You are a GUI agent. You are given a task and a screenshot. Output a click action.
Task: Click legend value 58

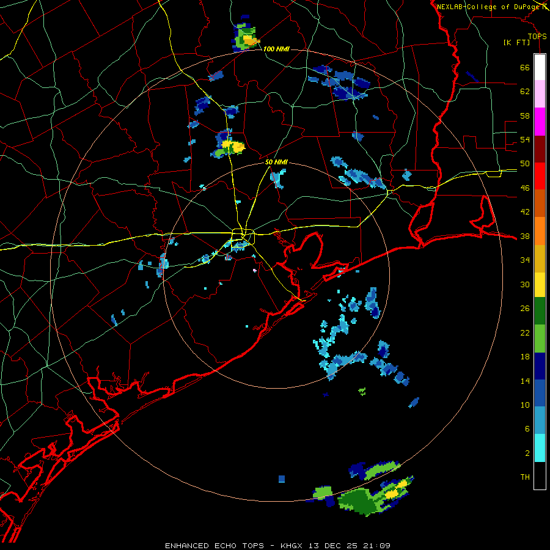pyautogui.click(x=525, y=116)
